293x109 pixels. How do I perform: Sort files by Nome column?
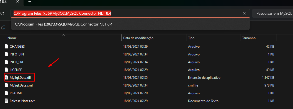(x=12, y=38)
